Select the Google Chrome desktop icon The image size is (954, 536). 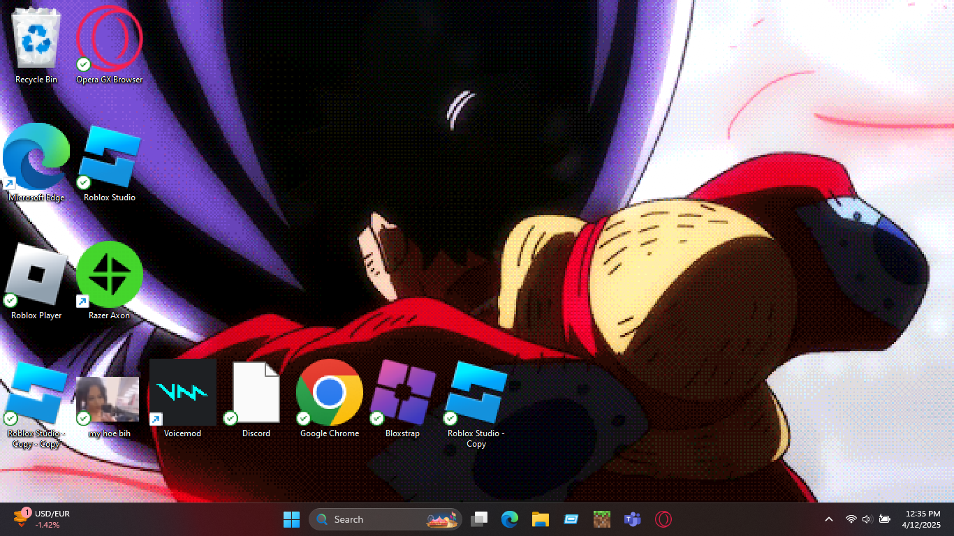330,399
